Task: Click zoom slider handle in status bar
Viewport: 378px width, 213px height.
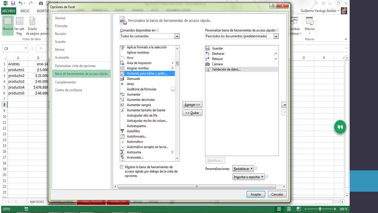Action: tap(320, 209)
